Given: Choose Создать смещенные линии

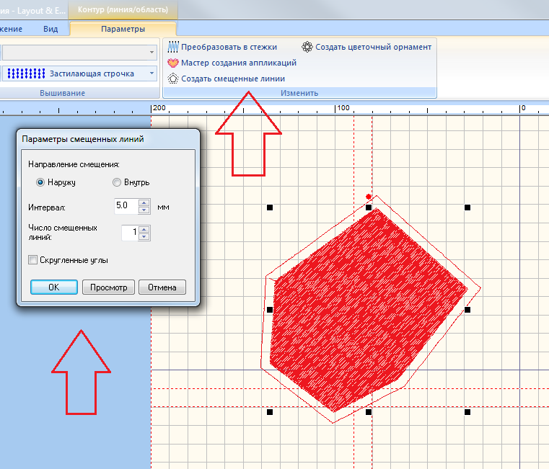Looking at the screenshot, I should (233, 79).
